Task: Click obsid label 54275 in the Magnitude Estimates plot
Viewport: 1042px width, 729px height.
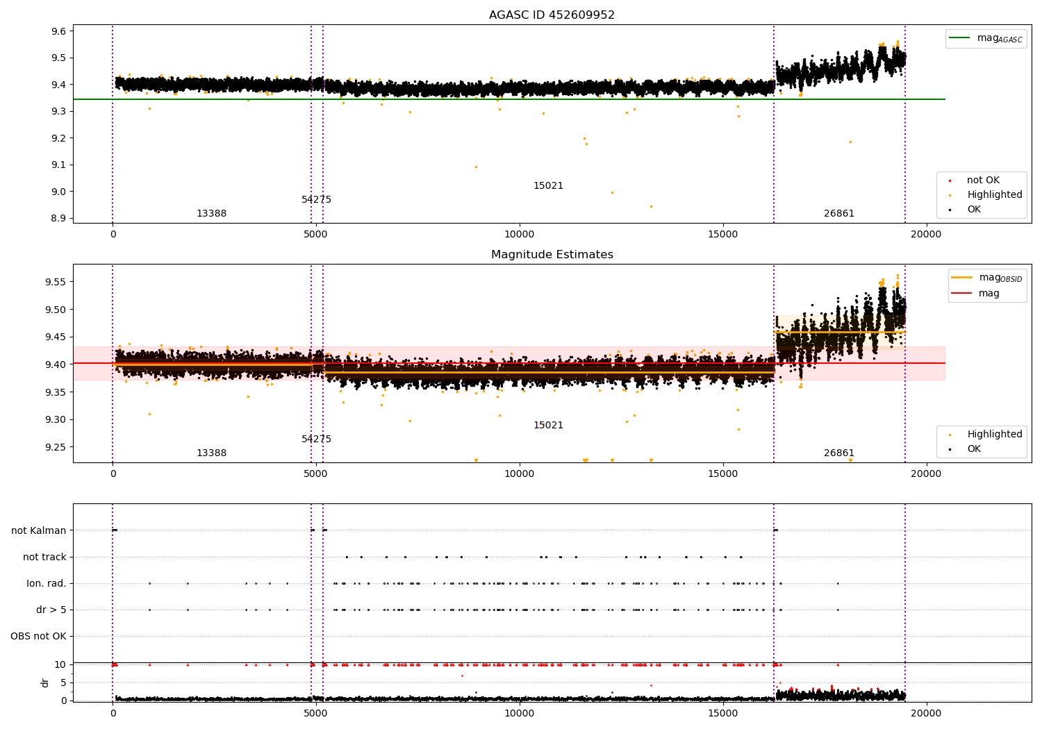Action: coord(316,439)
